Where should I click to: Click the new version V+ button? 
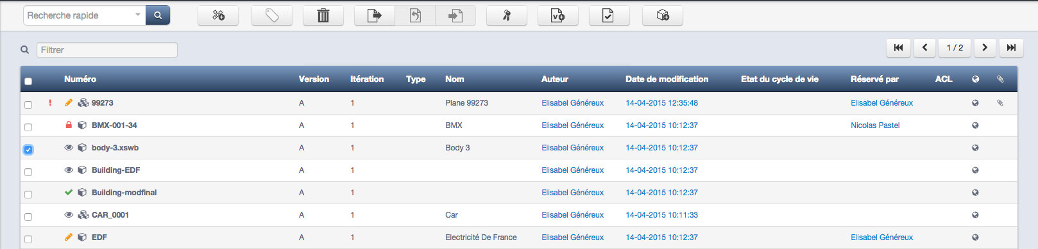[558, 15]
